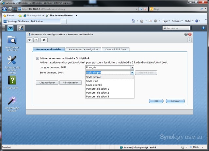
Task: Click the RSS feeds icon
Action: point(142,21)
